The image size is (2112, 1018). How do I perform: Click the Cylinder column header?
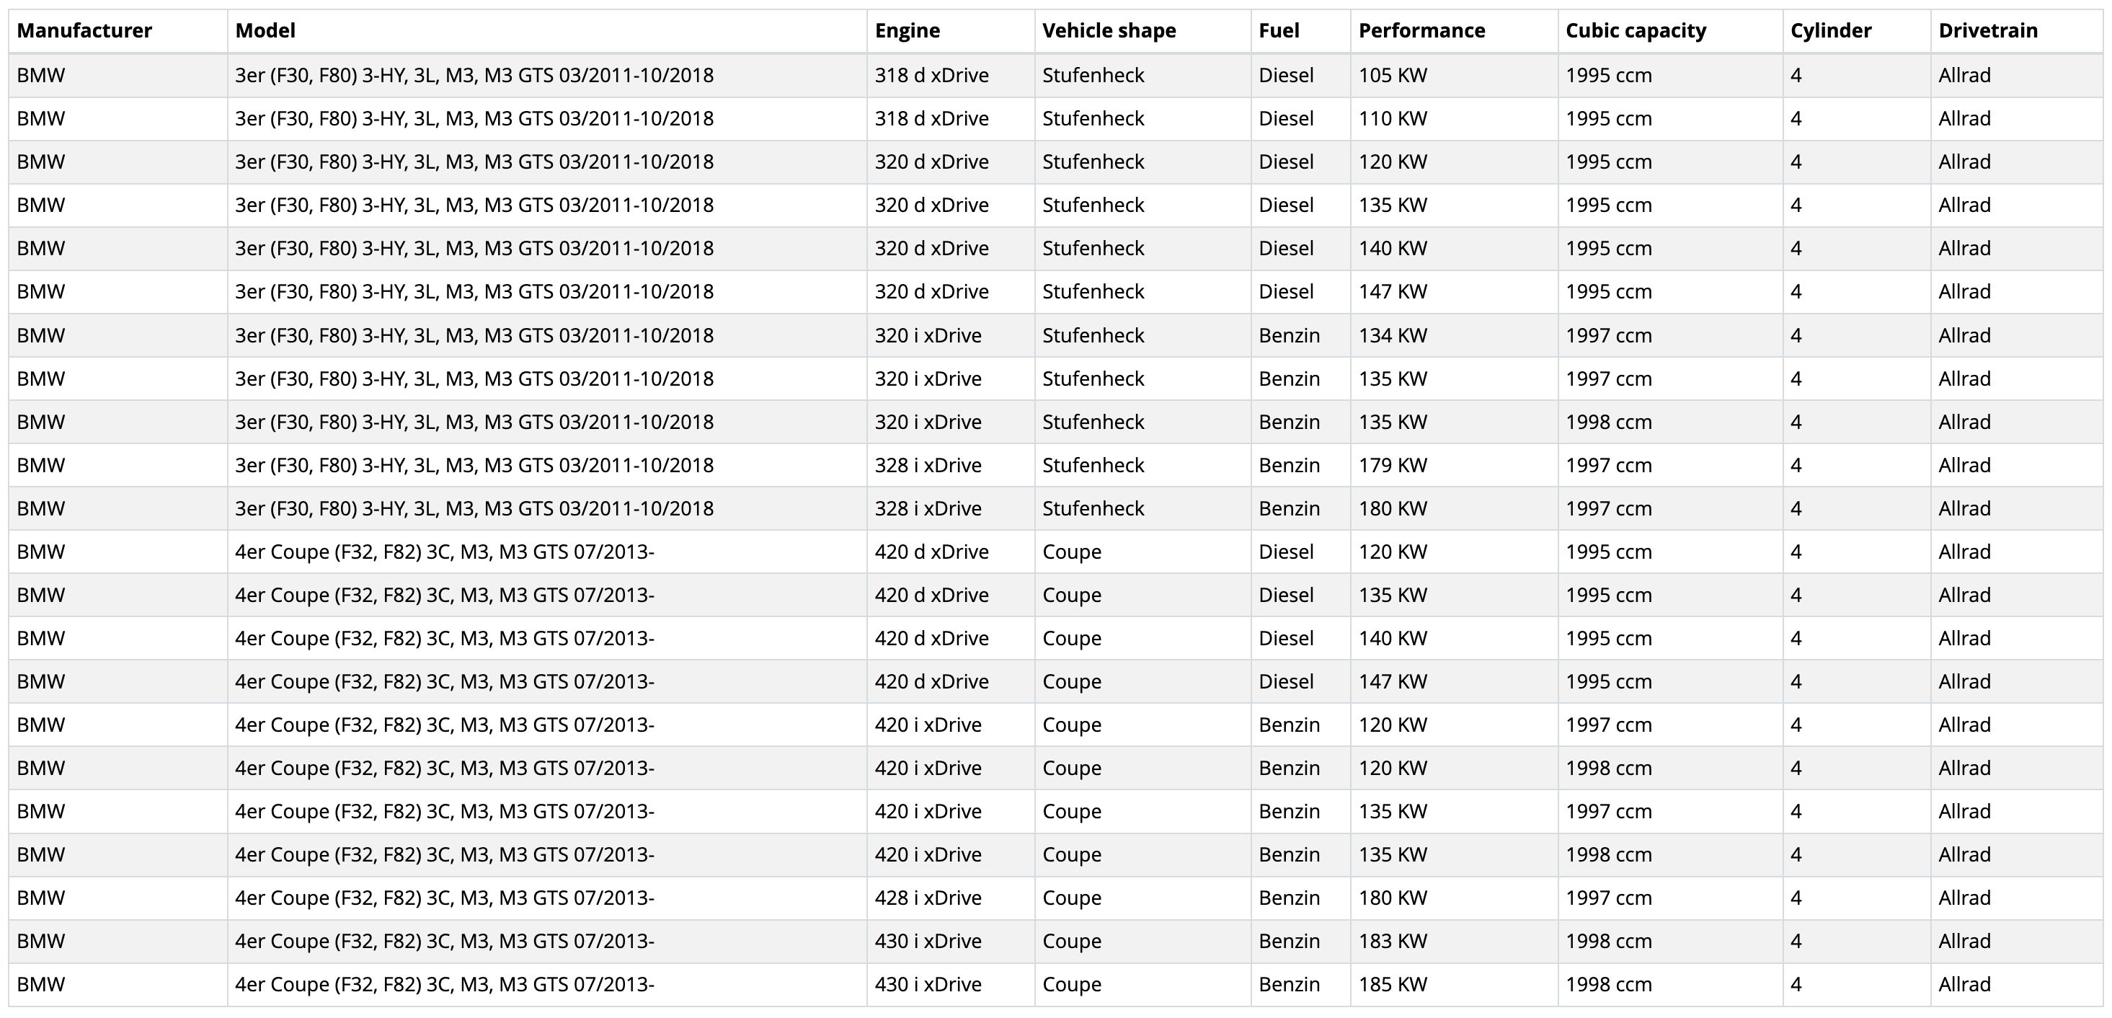(x=1831, y=31)
